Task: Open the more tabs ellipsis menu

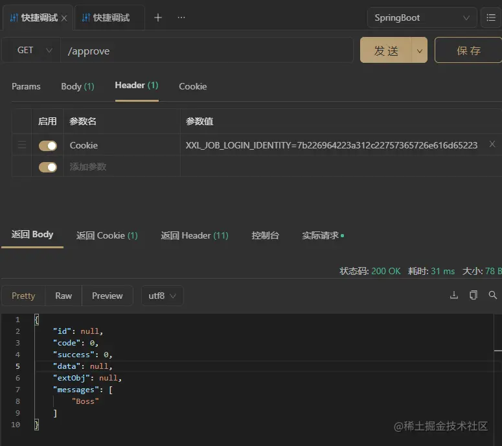Action: [x=181, y=18]
